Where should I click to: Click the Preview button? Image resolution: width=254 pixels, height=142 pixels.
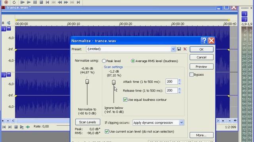click(x=202, y=67)
